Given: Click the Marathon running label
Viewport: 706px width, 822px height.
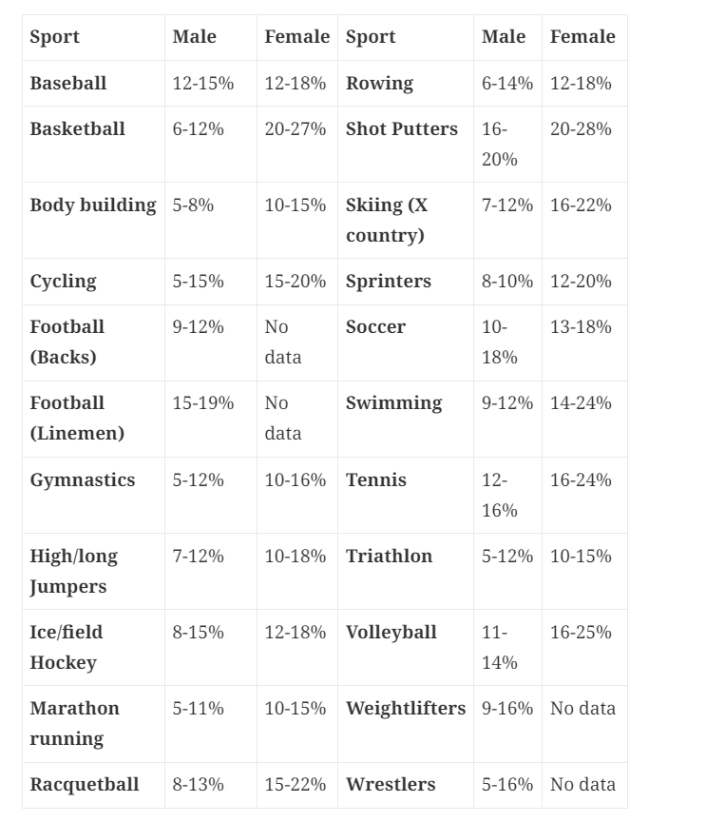Looking at the screenshot, I should 74,723.
